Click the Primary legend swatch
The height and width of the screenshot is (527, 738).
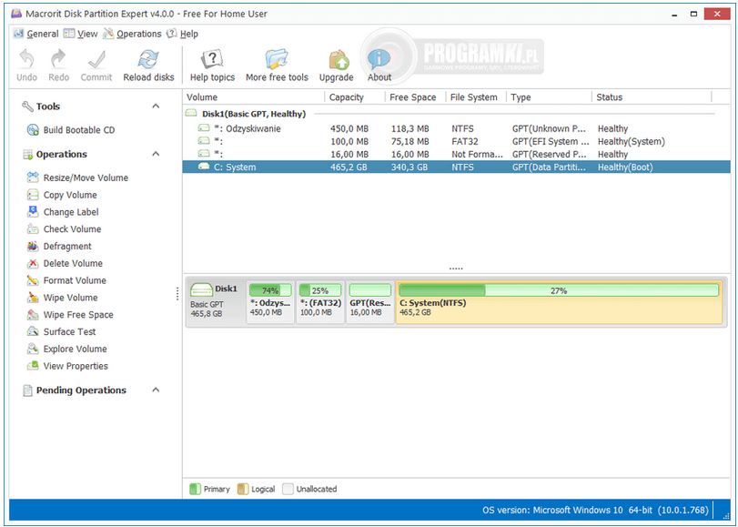(195, 489)
